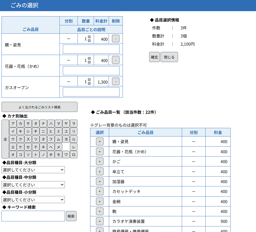The height and width of the screenshot is (232, 256).
Task: Open the よく出されるごみリスト検索
Action: click(40, 107)
